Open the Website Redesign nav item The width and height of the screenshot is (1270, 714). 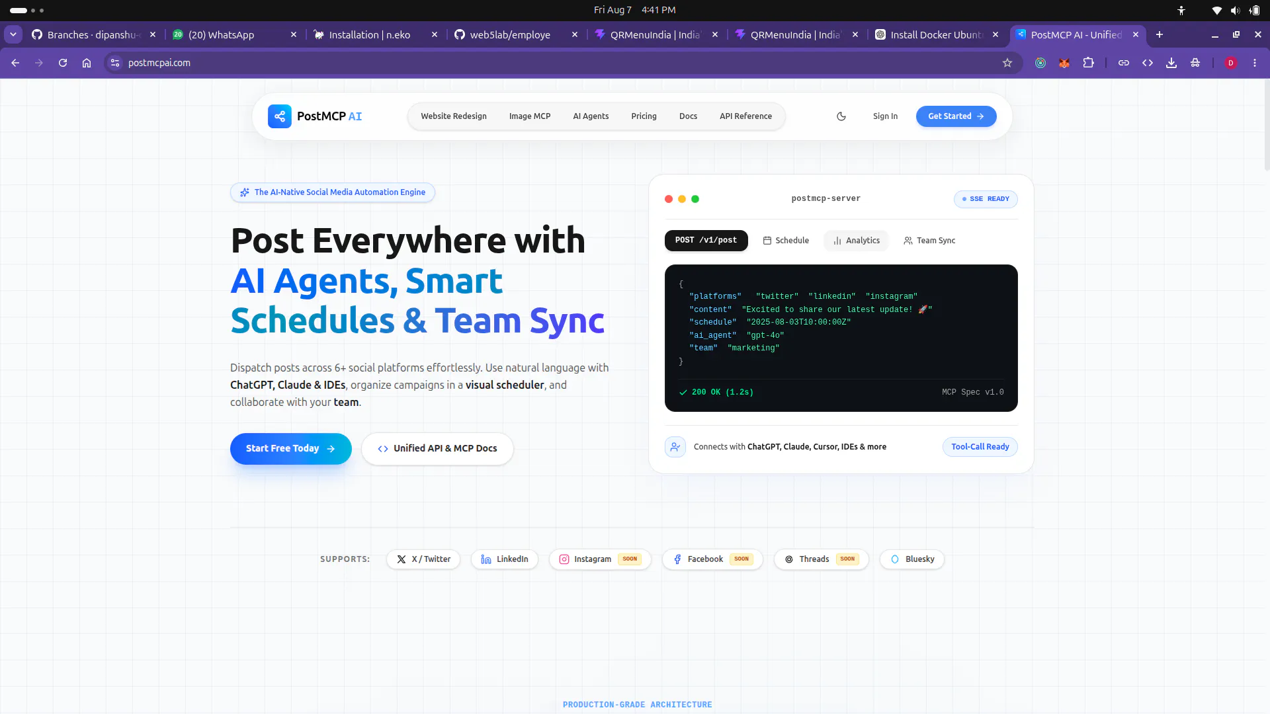[454, 116]
